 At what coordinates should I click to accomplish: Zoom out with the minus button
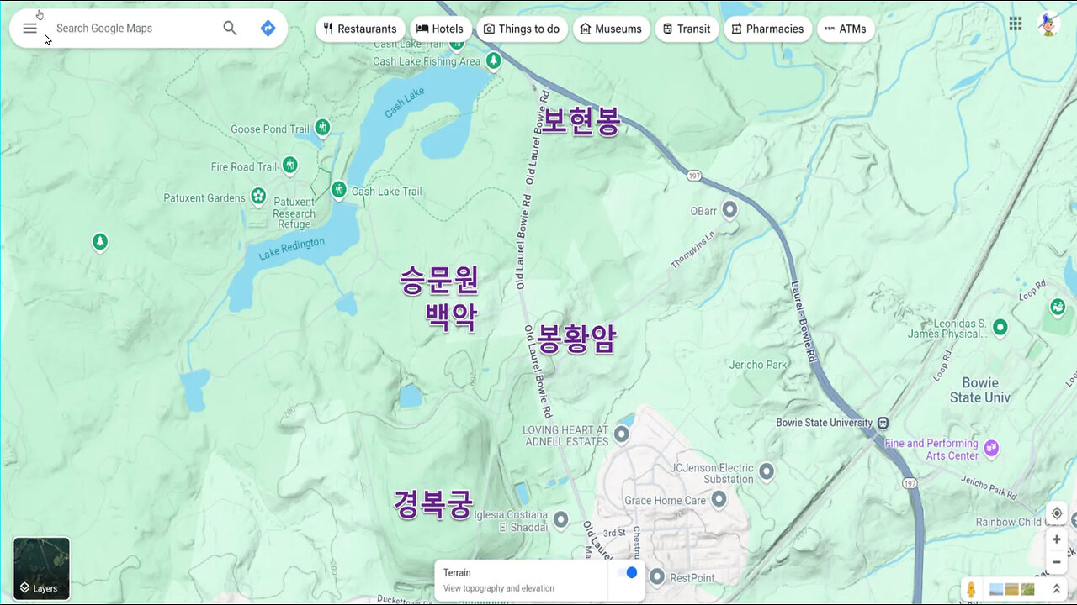coord(1057,562)
